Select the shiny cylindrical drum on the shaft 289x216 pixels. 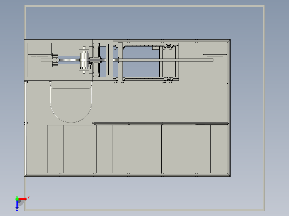point(84,60)
